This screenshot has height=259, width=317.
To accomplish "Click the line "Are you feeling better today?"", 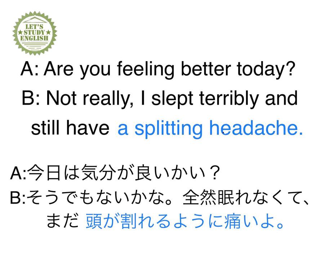I will [x=169, y=70].
